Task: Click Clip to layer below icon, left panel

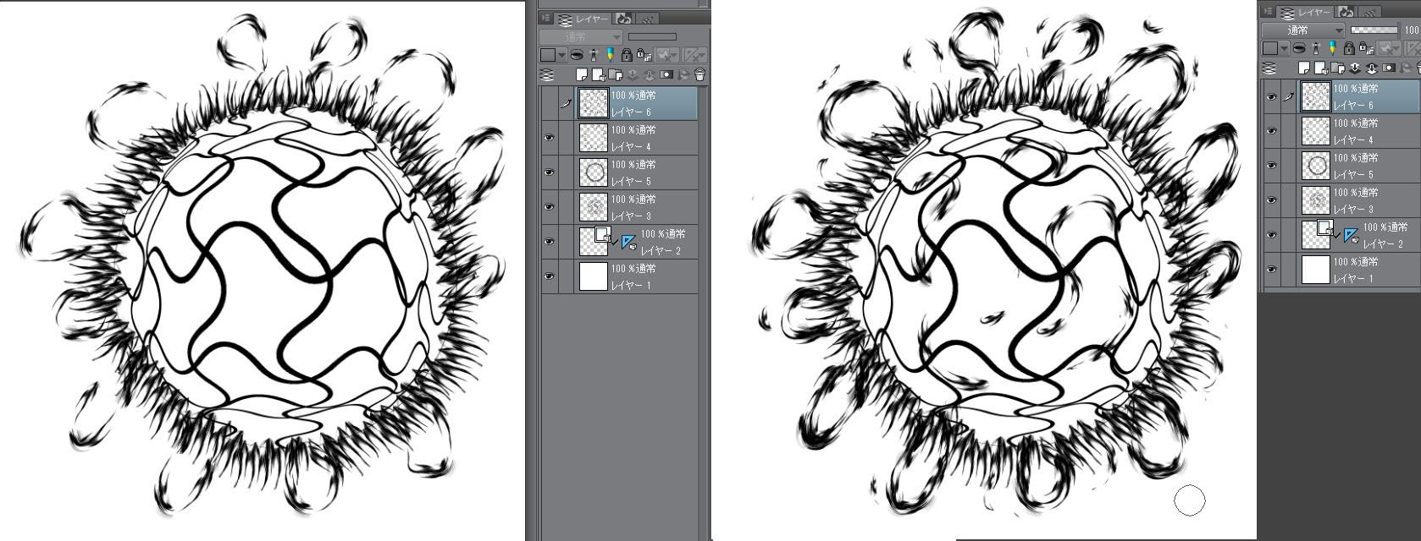Action: pos(577,55)
